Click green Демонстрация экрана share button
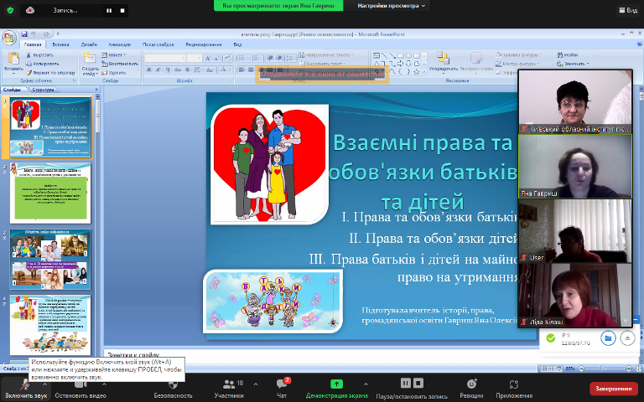This screenshot has width=644, height=402. (337, 388)
